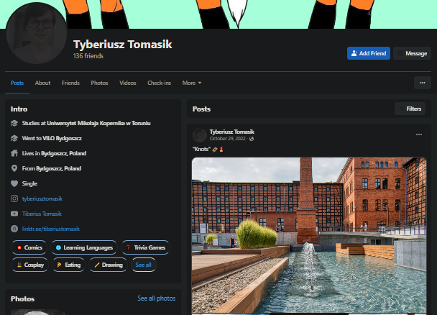
Task: Click From Bydgoszcz, Poland
Action: click(52, 168)
